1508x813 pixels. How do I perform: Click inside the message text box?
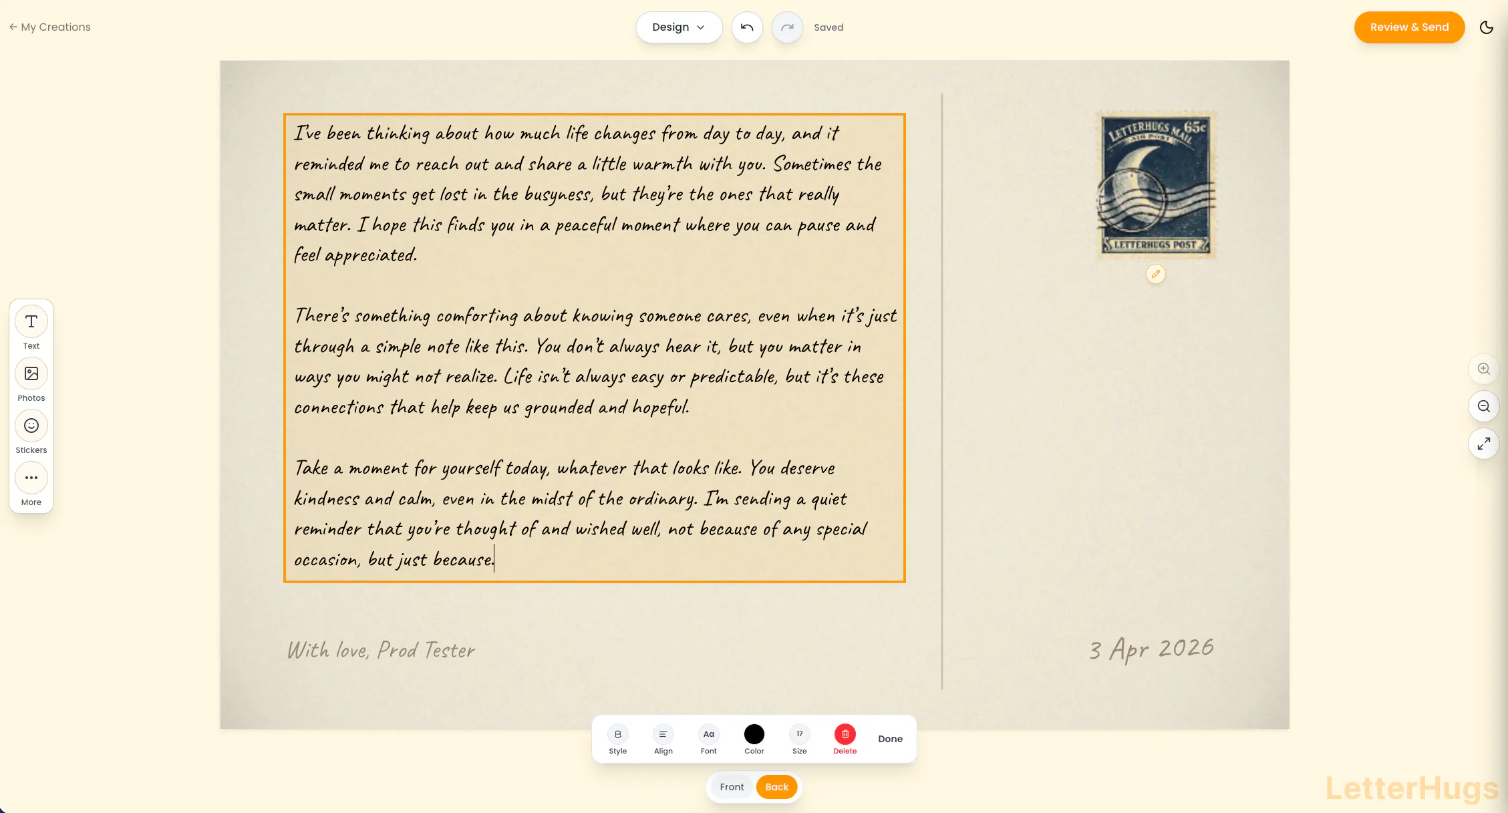click(x=595, y=347)
